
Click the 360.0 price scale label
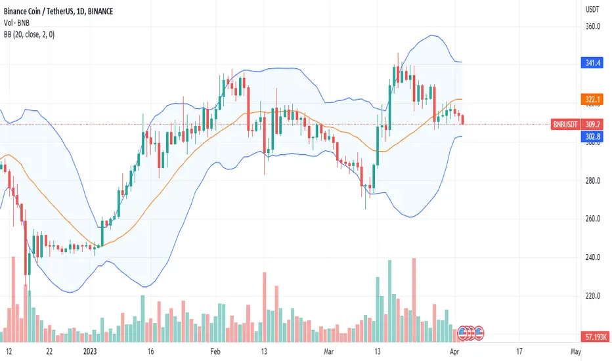[x=592, y=26]
